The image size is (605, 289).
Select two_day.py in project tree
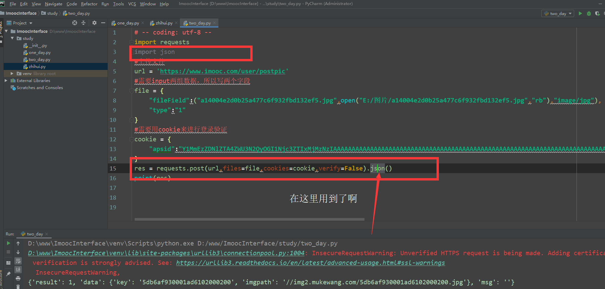pos(37,59)
